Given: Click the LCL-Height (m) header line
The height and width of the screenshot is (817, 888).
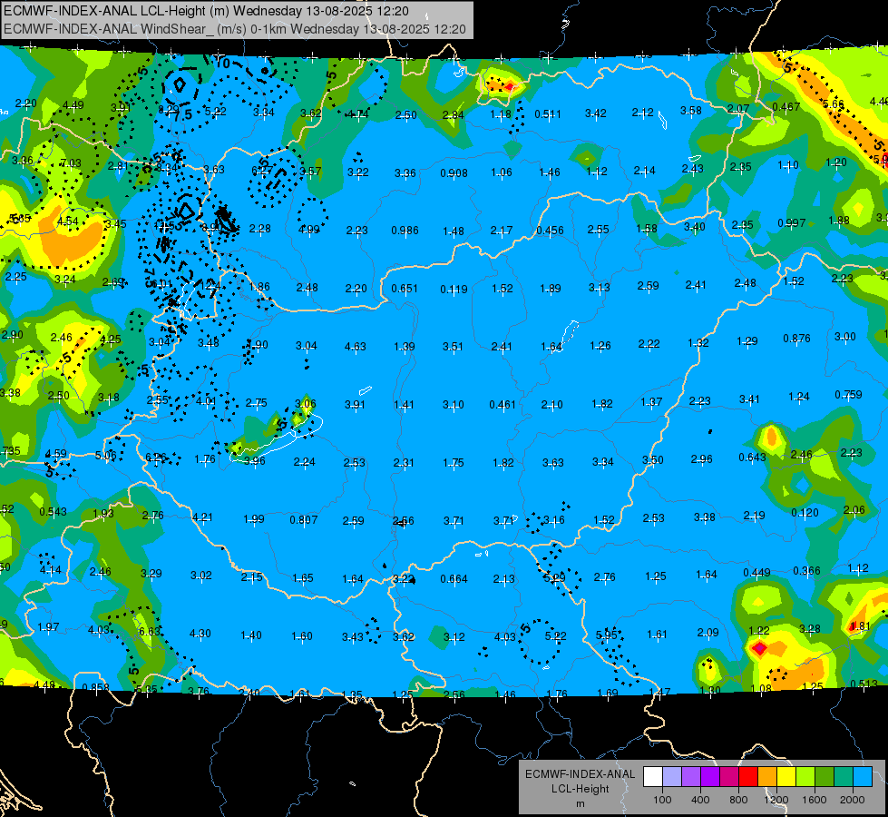Looking at the screenshot, I should 206,11.
